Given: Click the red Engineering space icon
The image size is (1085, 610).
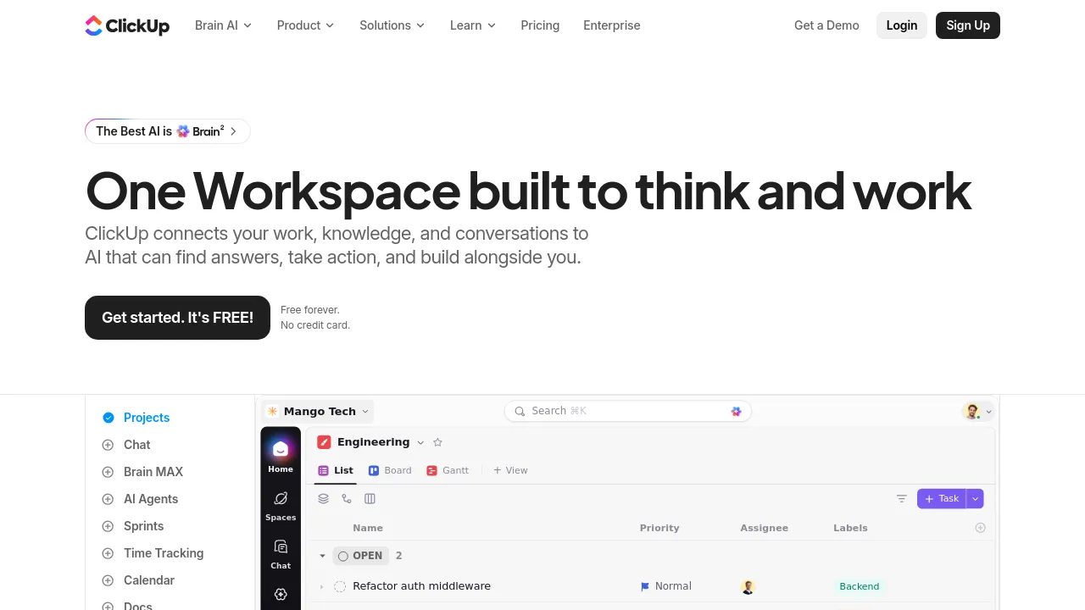Looking at the screenshot, I should pos(324,442).
